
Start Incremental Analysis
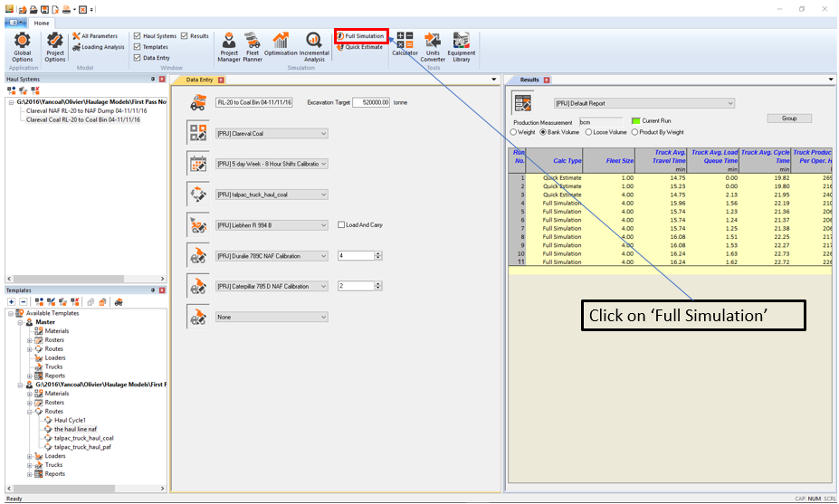coord(314,46)
